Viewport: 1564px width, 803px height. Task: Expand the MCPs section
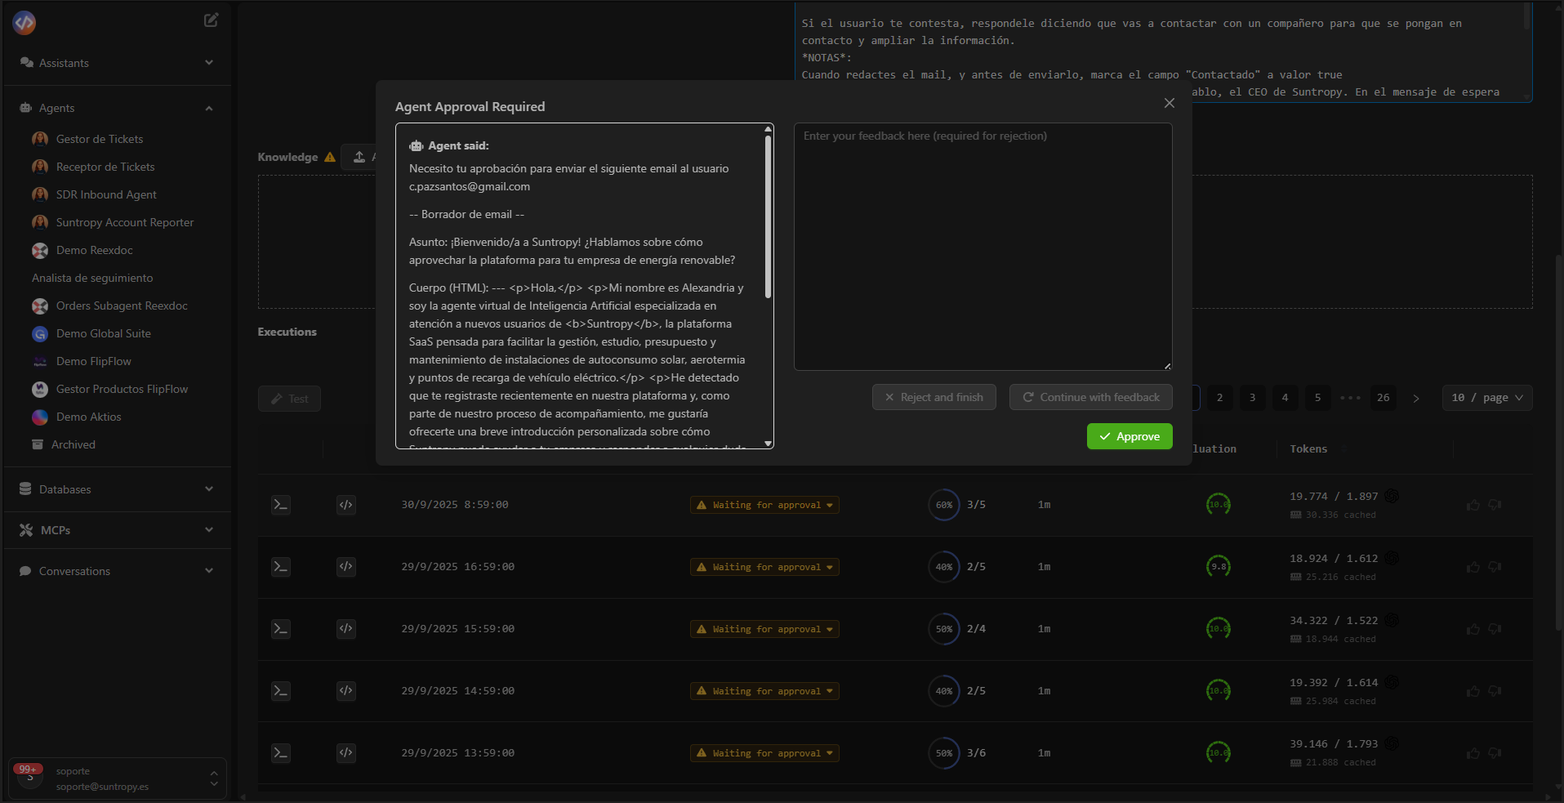coord(117,530)
